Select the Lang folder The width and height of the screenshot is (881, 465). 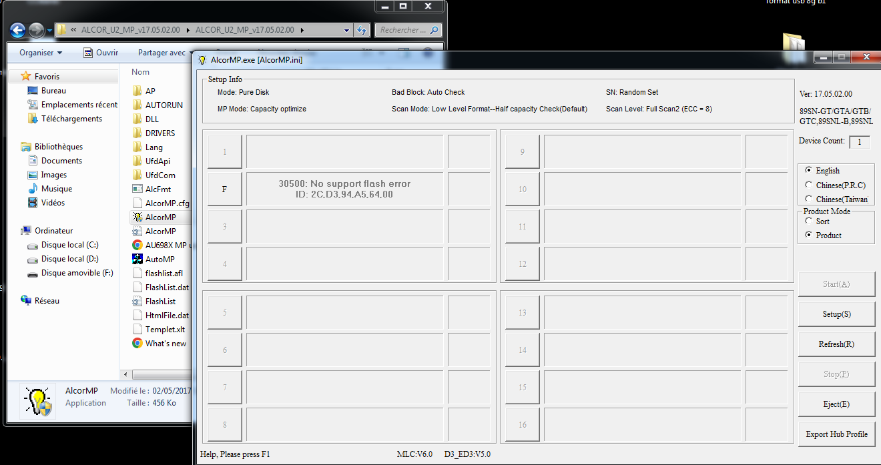[154, 147]
